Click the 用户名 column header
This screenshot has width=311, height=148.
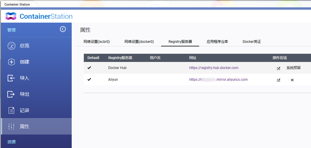pyautogui.click(x=155, y=58)
